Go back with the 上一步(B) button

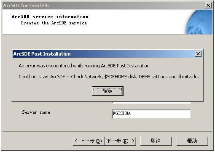point(89,141)
